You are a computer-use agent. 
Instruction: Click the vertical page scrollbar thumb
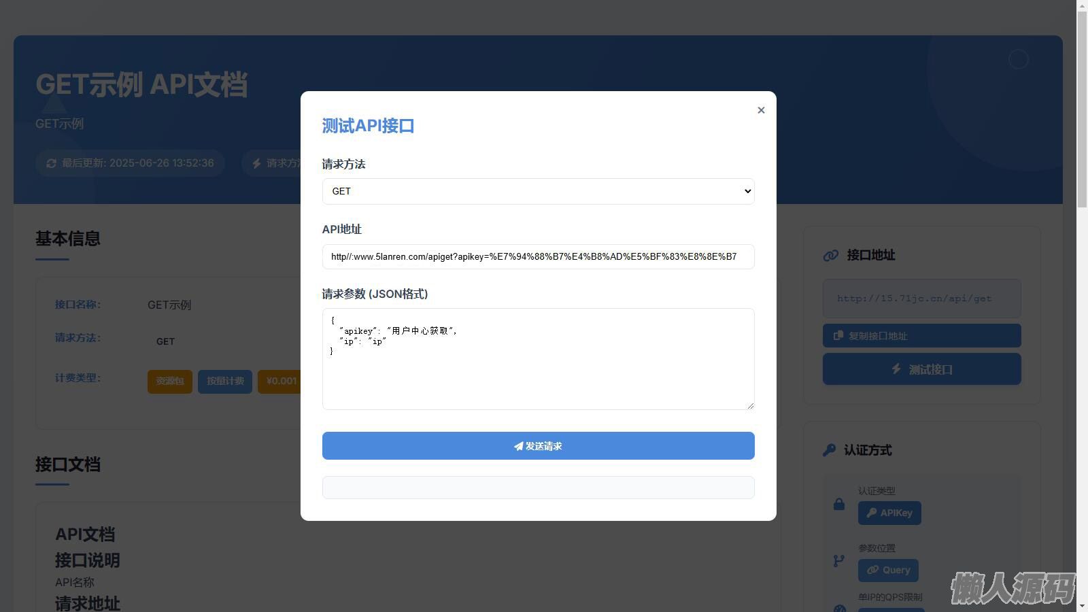[x=1082, y=110]
